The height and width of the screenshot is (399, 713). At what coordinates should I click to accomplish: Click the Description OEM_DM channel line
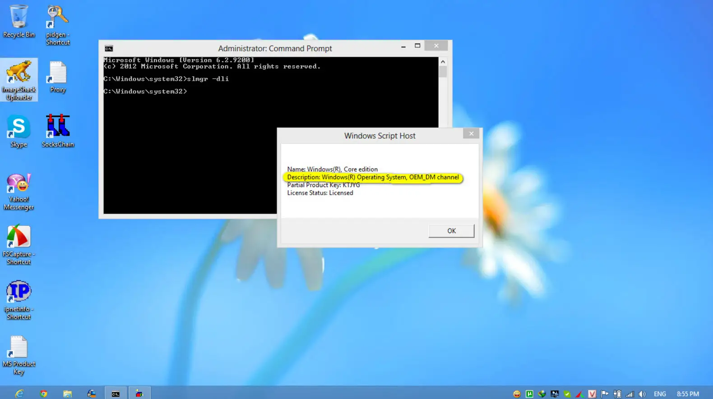pyautogui.click(x=373, y=177)
